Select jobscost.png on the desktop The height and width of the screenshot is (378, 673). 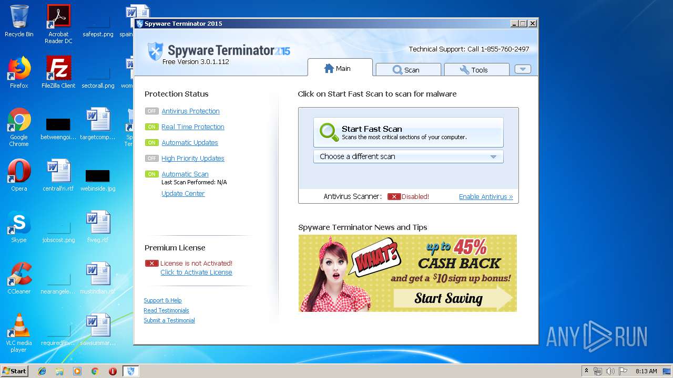pyautogui.click(x=58, y=231)
